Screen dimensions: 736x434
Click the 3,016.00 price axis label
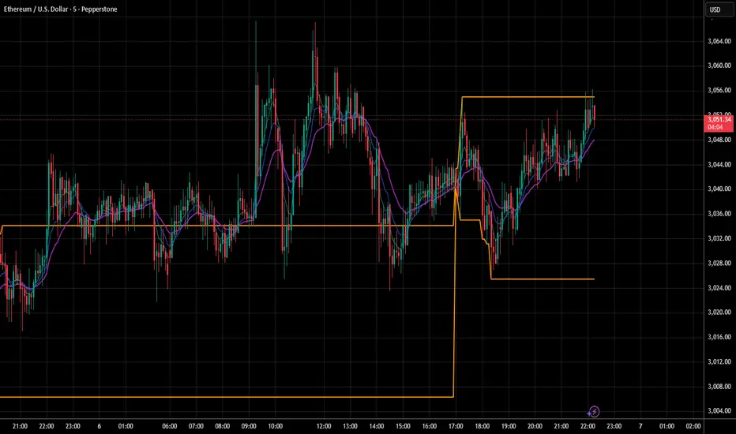click(719, 338)
